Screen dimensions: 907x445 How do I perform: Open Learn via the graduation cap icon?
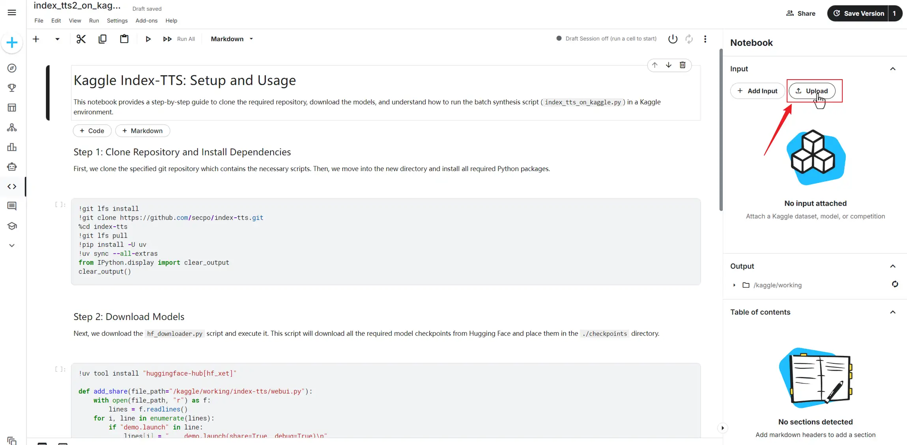(12, 226)
